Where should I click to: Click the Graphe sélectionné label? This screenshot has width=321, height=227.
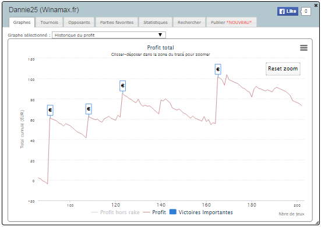click(29, 35)
